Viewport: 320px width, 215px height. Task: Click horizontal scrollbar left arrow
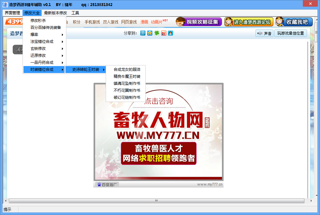pos(6,201)
